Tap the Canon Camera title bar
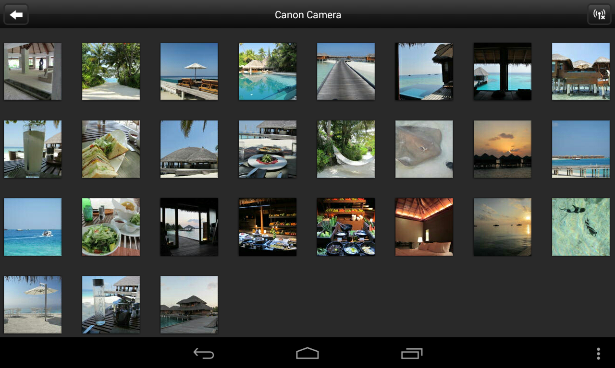The image size is (615, 368). (307, 14)
